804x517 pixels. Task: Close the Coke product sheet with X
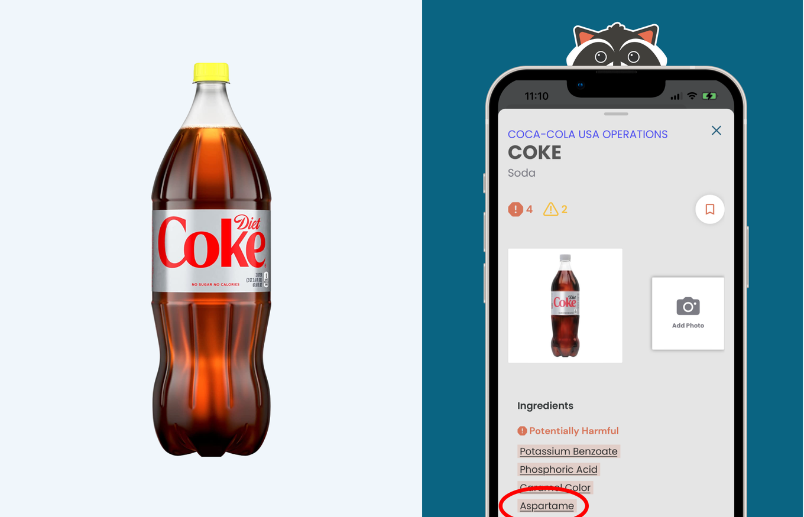[716, 131]
